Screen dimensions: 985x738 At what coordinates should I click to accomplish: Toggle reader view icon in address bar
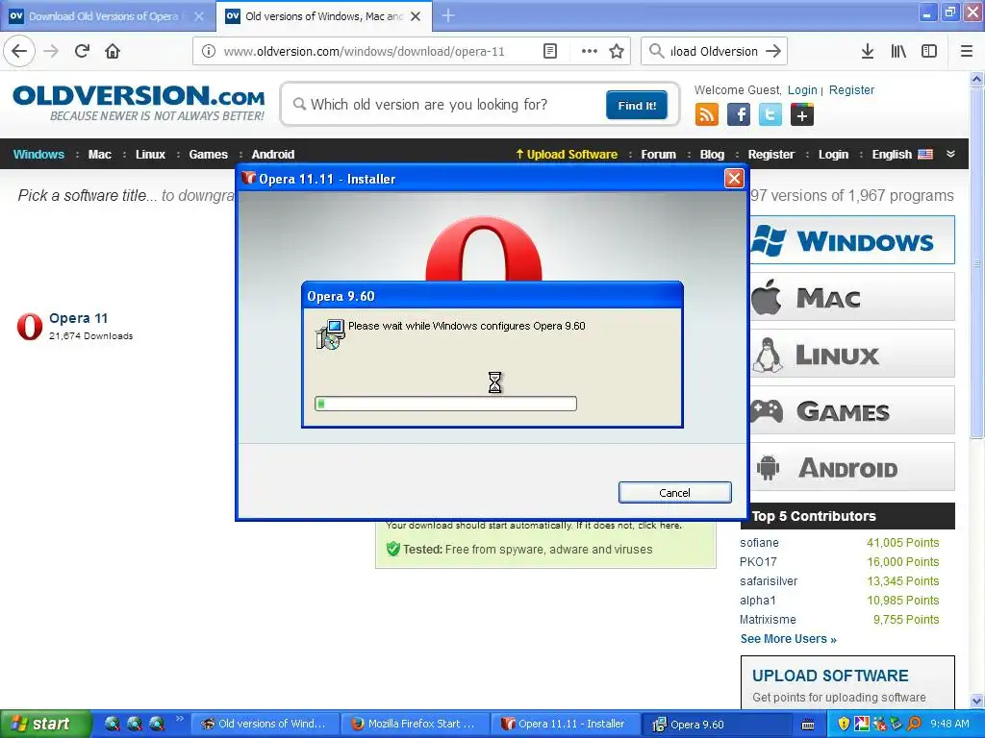tap(549, 51)
